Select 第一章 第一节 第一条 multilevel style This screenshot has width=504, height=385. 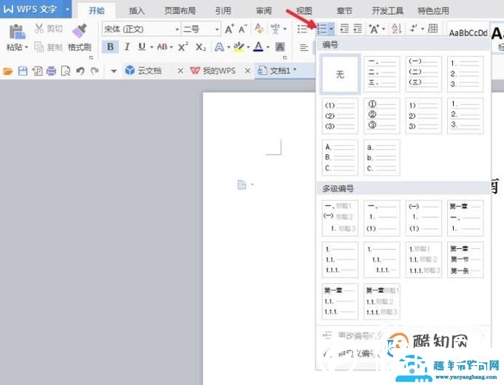tap(466, 259)
